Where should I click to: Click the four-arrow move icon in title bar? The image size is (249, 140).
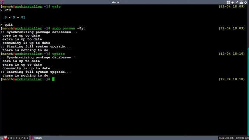(233, 2)
